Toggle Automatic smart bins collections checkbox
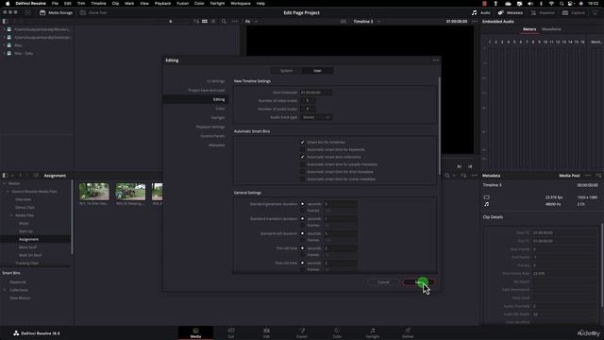 click(302, 157)
